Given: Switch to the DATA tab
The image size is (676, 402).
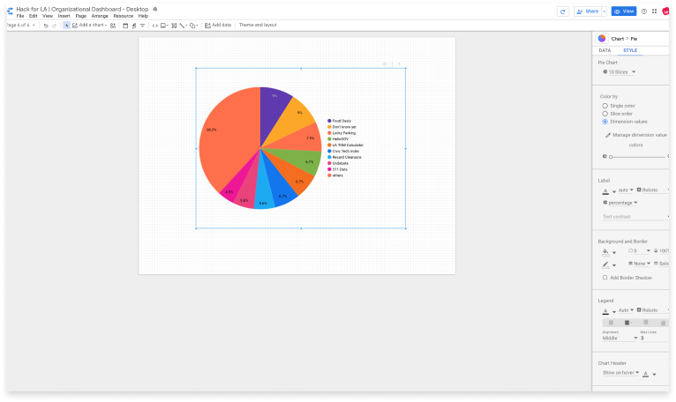Looking at the screenshot, I should coord(605,51).
